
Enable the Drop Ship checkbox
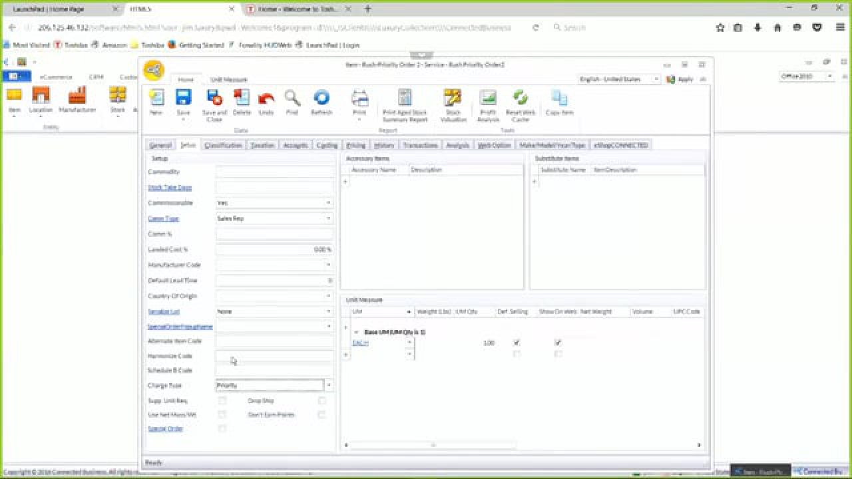[x=321, y=400]
